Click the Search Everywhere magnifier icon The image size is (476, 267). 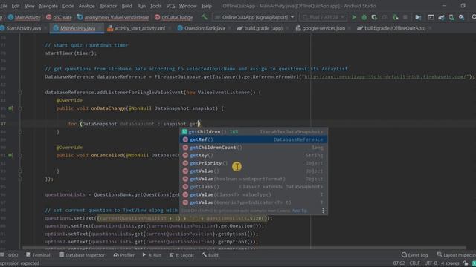pyautogui.click(x=473, y=17)
